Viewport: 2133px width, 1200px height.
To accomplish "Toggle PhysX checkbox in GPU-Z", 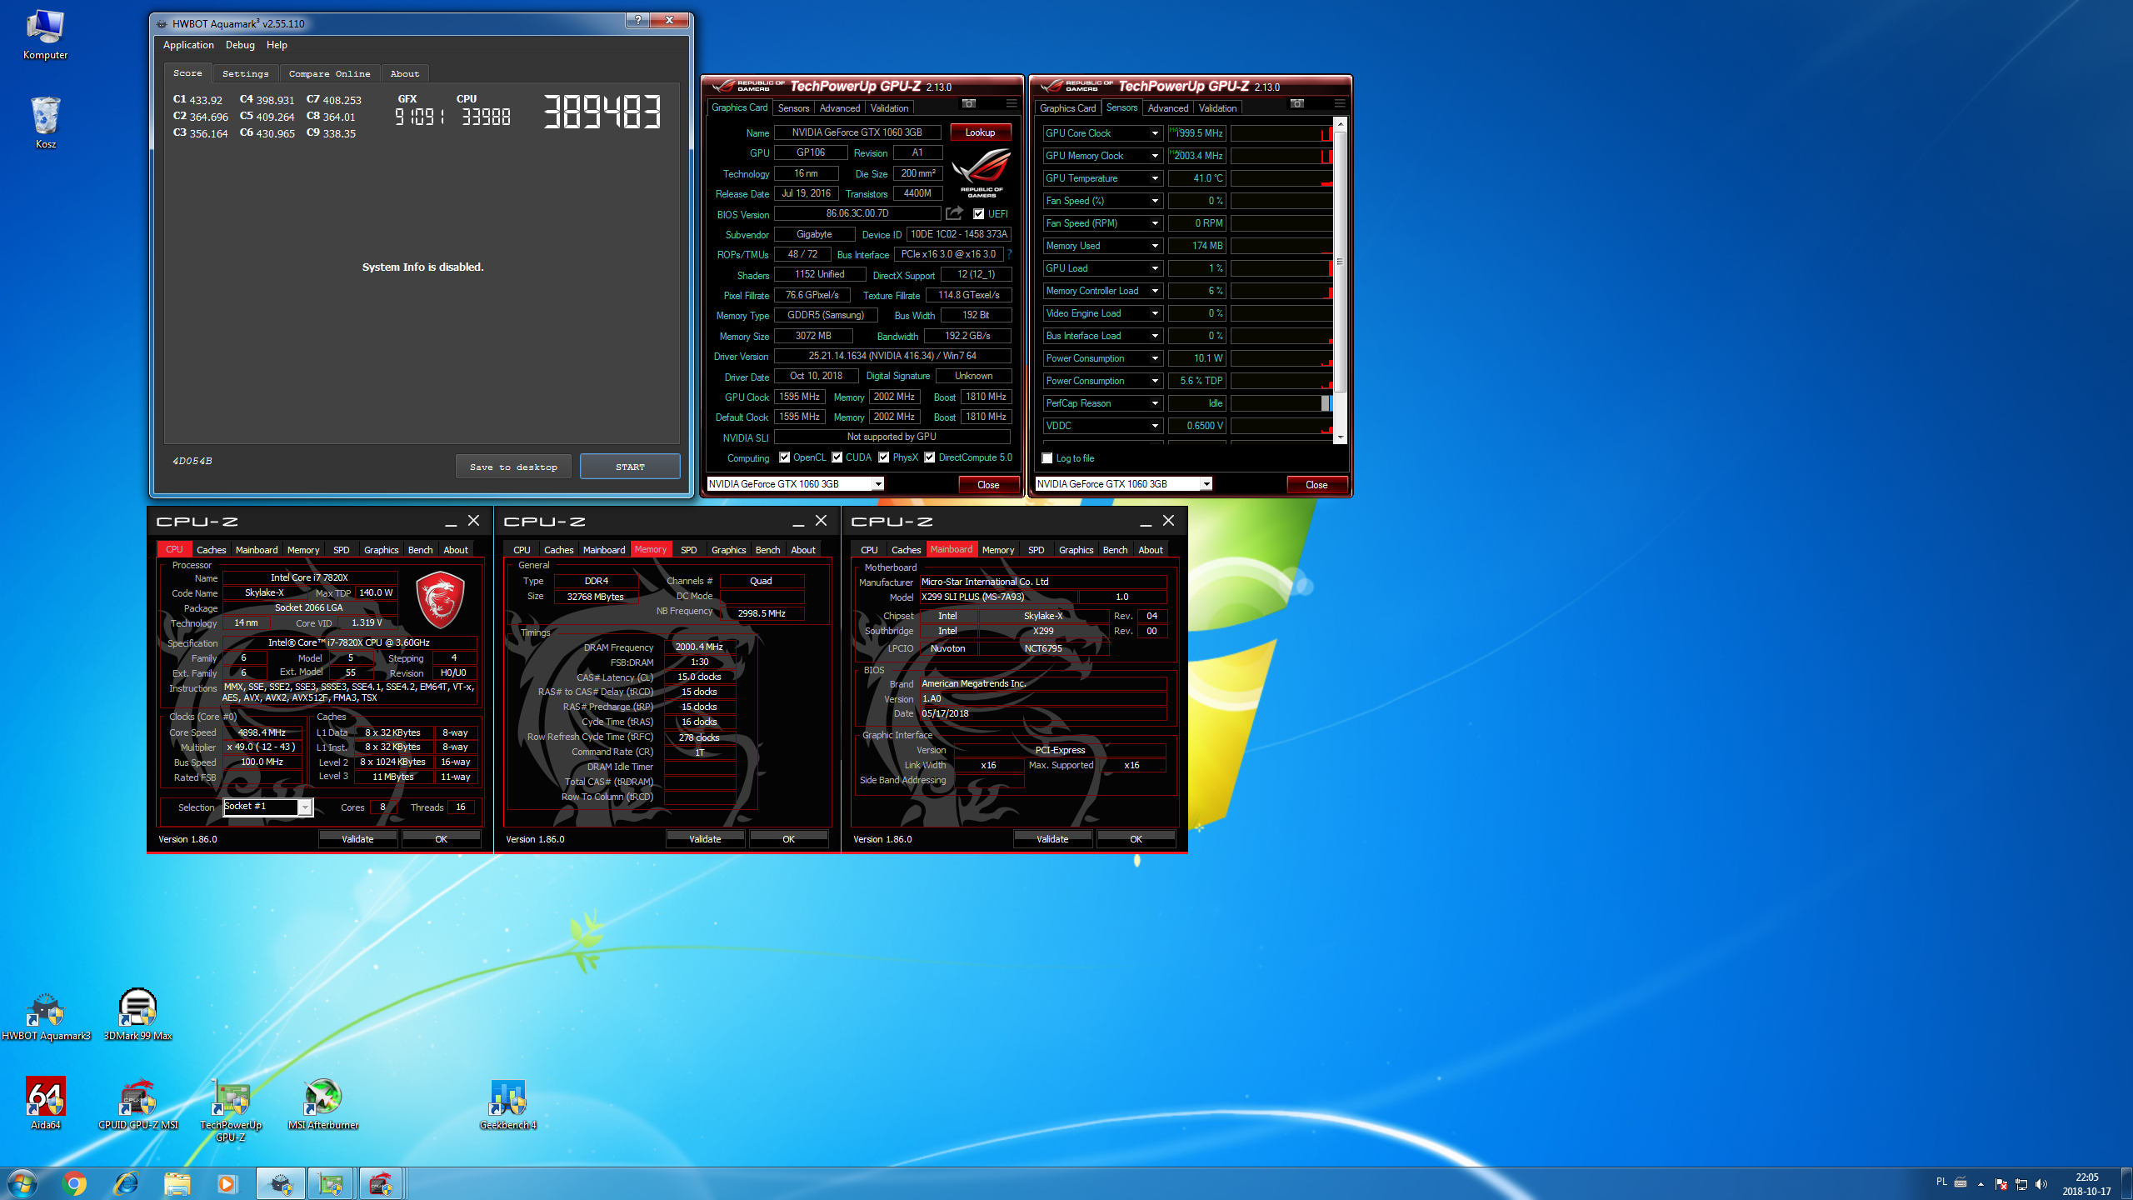I will pyautogui.click(x=883, y=457).
